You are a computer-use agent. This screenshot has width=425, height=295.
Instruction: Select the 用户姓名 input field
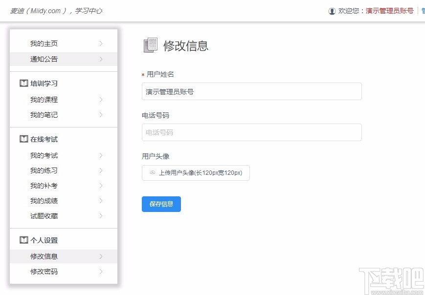tap(251, 91)
